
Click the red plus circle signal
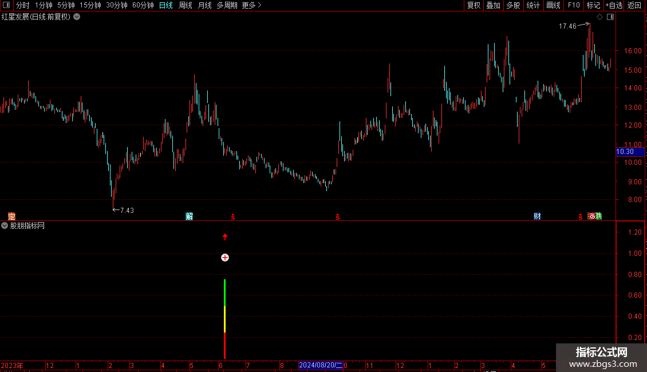click(225, 258)
